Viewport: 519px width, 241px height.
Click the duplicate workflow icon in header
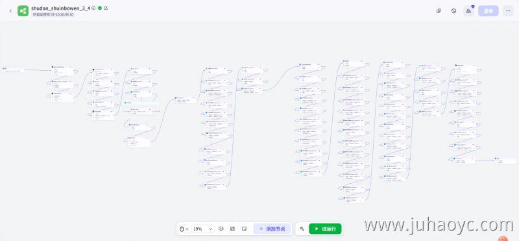(x=439, y=11)
